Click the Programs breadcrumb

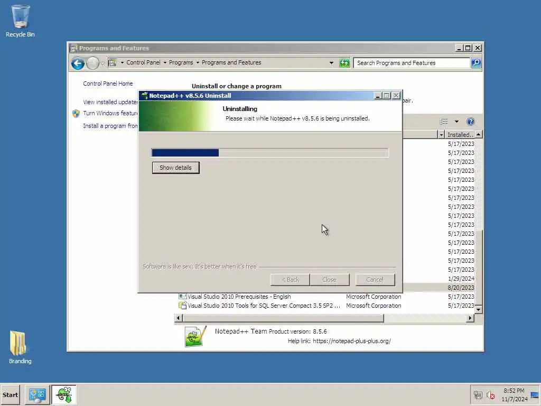(181, 62)
